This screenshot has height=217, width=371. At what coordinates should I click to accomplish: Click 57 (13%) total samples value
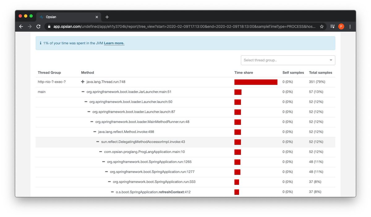pos(316,92)
